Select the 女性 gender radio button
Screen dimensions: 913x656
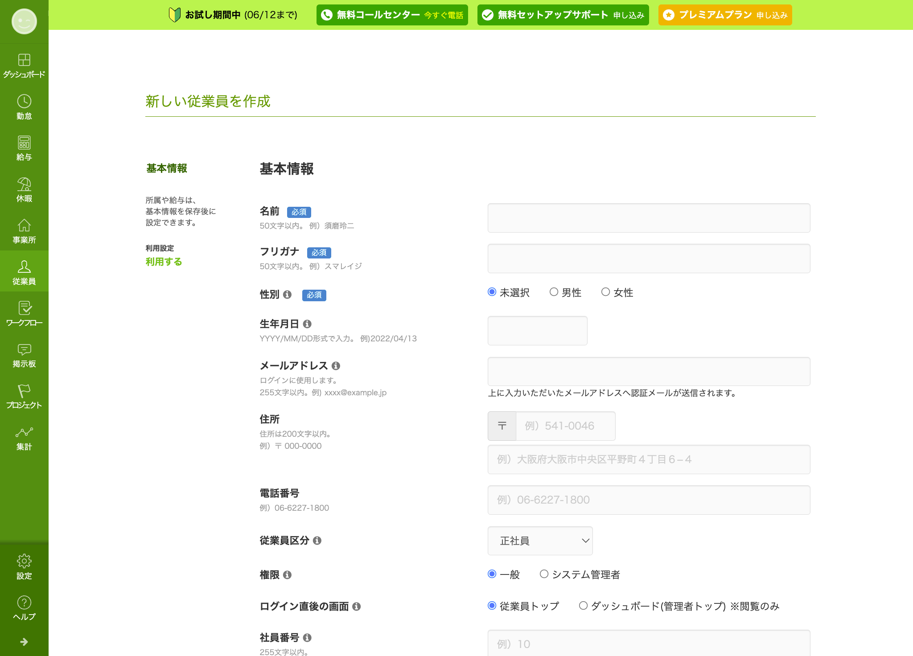(x=605, y=292)
